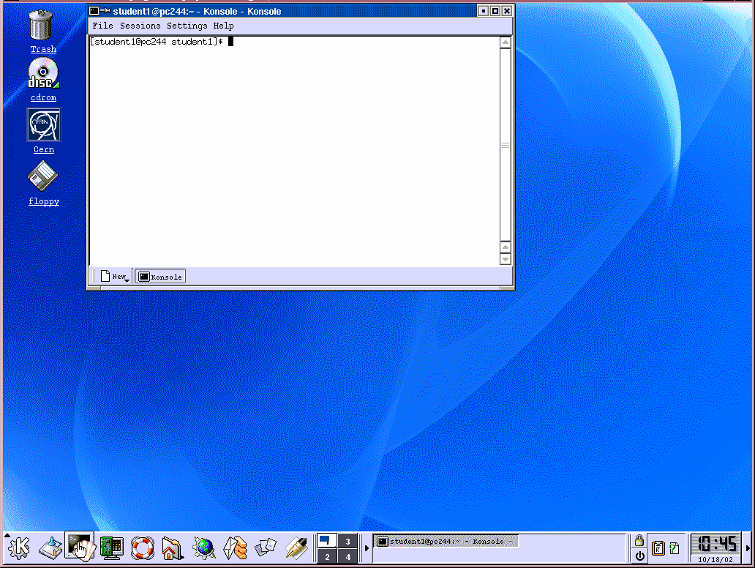Viewport: 755px width, 568px height.
Task: Switch to virtual desktop 4
Action: tap(348, 557)
